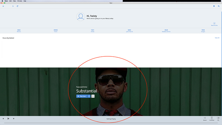Viewport: 222px width, 125px height.
Task: Open the hamburger navigation menu
Action: 3,6
